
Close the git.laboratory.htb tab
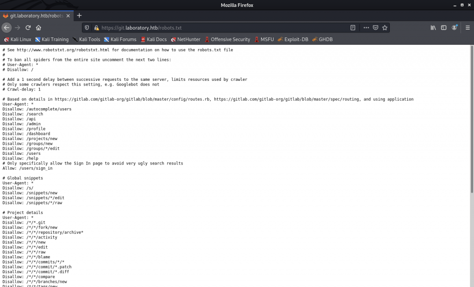click(69, 16)
